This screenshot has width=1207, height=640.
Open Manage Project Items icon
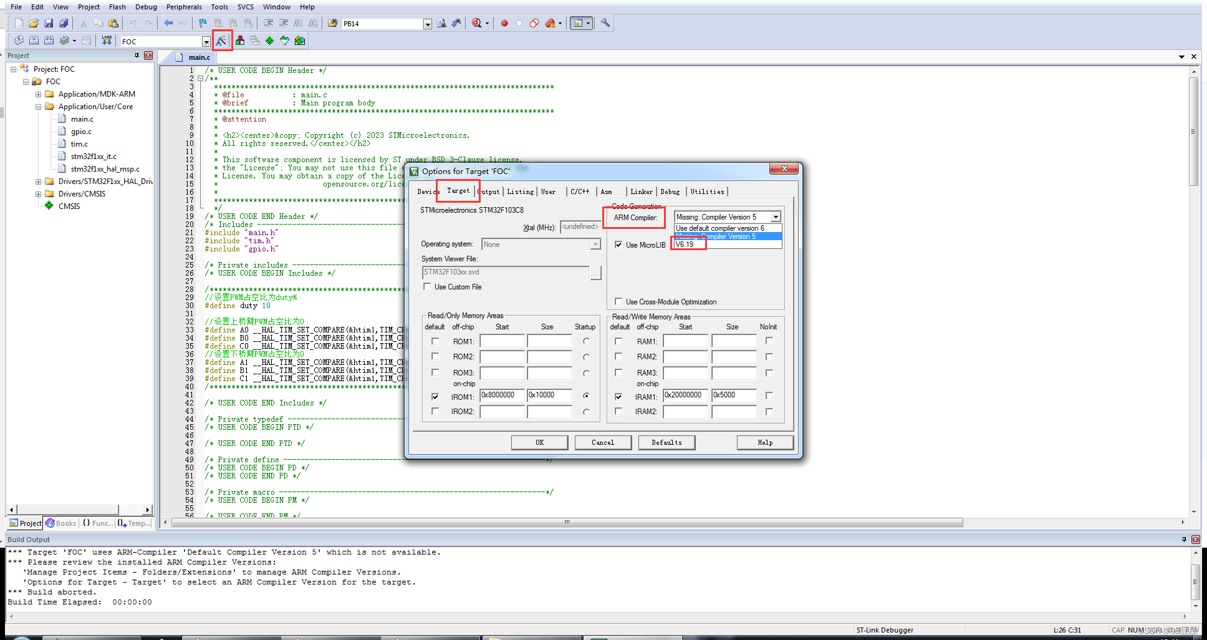click(240, 41)
